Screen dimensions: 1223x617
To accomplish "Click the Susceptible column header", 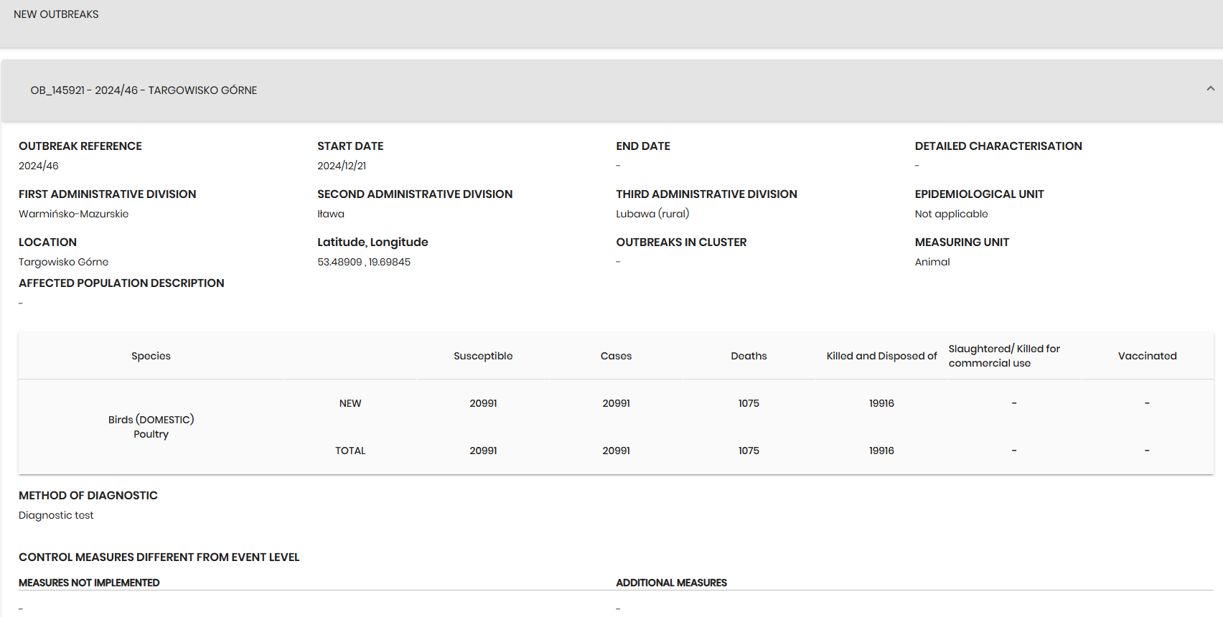I will [483, 356].
